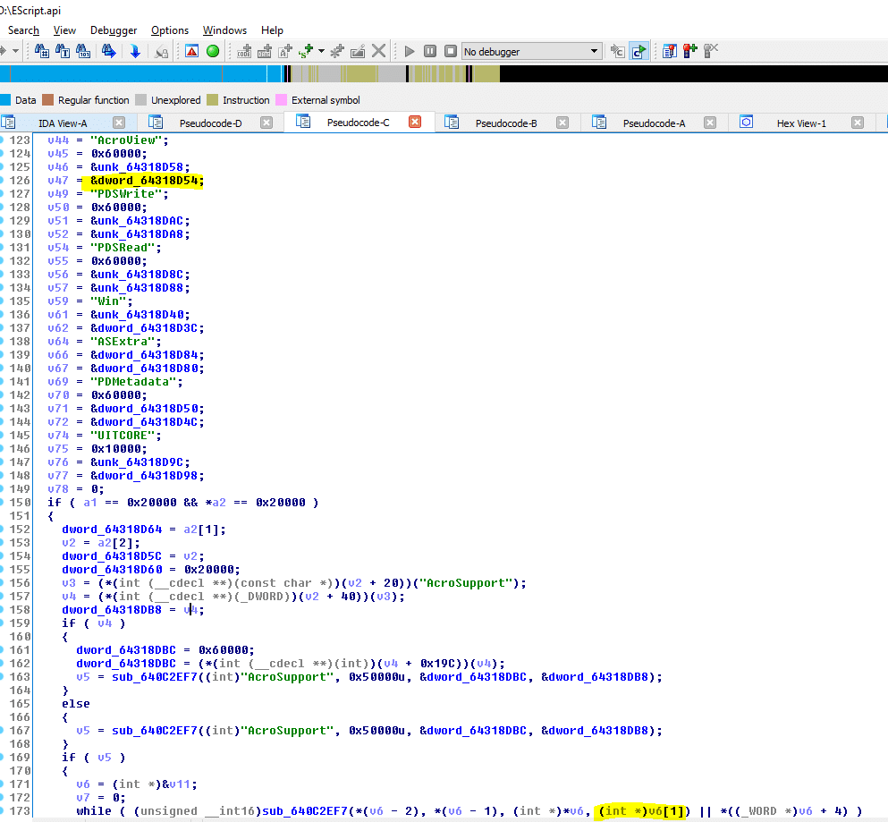Click the search byte sequence binoculars icon
888x822 pixels.
pos(83,52)
